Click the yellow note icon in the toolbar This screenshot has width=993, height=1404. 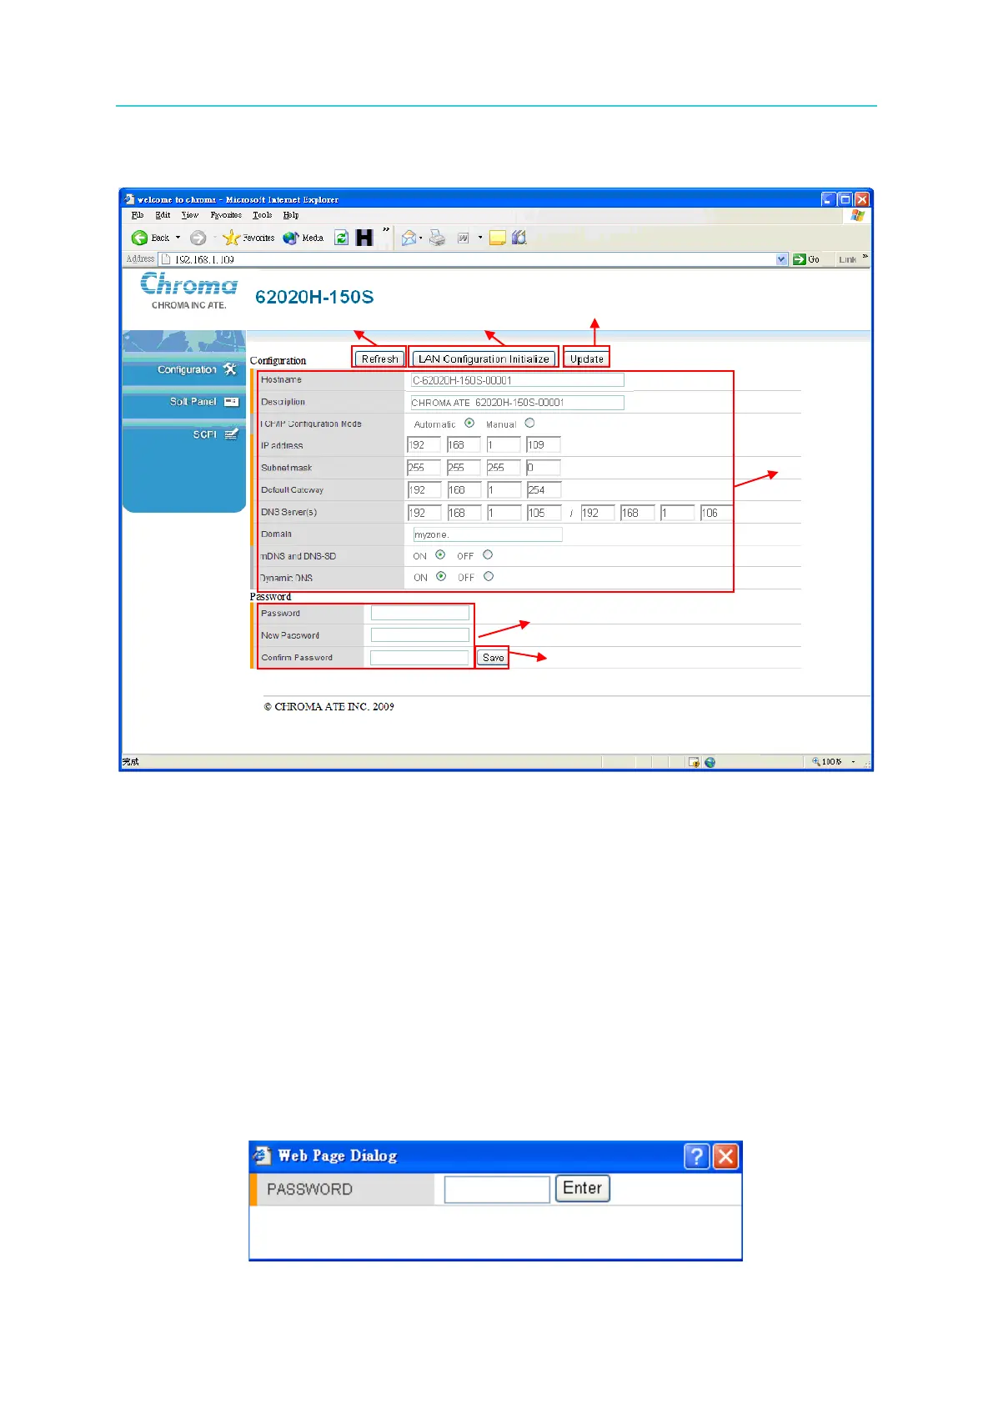(x=497, y=238)
